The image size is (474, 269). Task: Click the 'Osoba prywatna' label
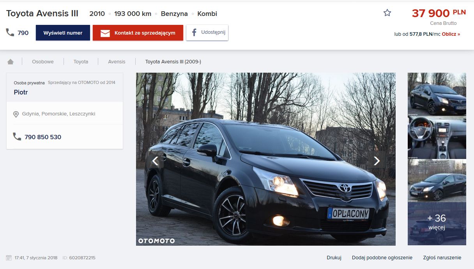point(29,83)
